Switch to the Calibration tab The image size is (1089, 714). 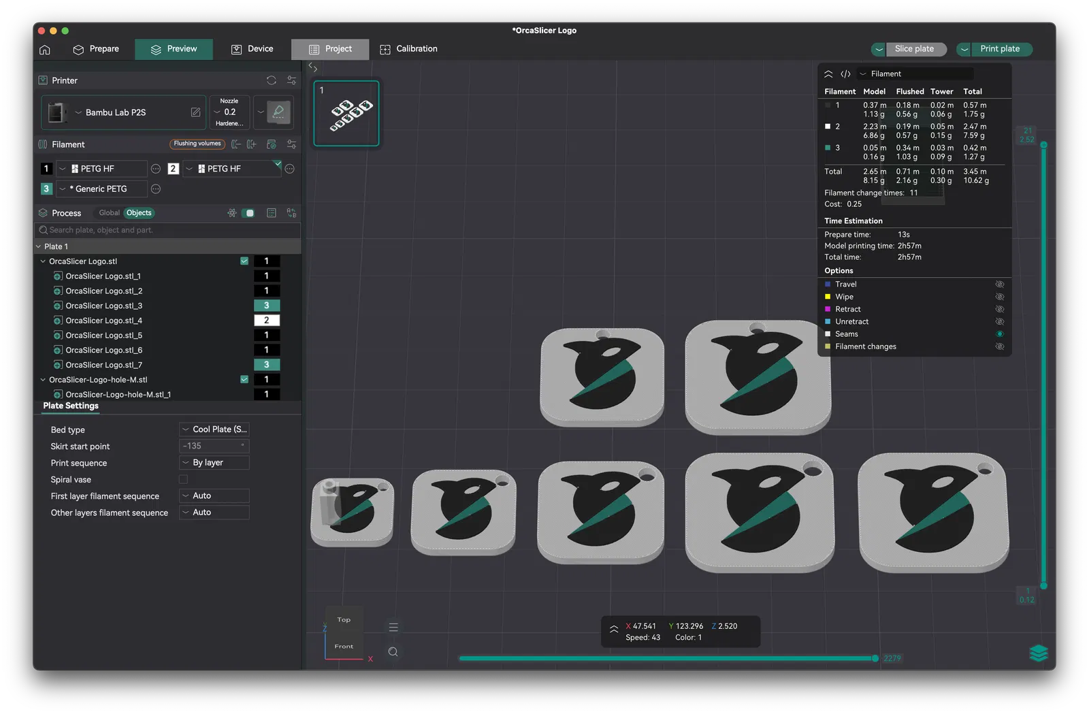tap(408, 49)
